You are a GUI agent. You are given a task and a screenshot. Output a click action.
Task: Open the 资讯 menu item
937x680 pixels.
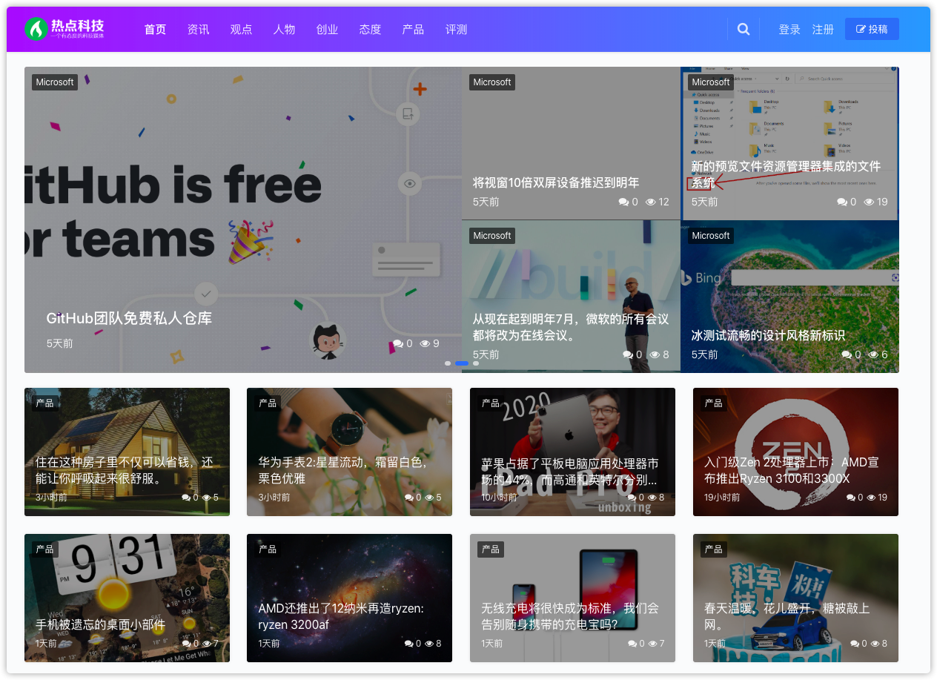(x=198, y=30)
